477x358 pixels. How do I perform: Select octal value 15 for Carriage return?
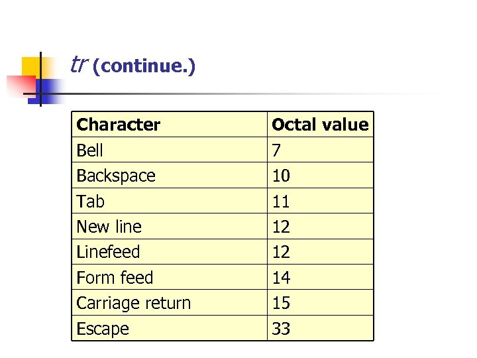point(281,303)
